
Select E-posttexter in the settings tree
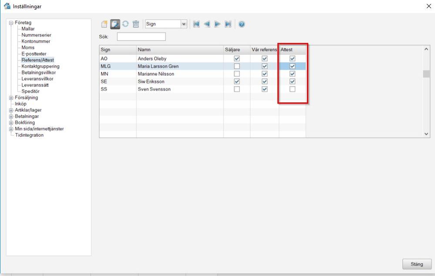(34, 54)
